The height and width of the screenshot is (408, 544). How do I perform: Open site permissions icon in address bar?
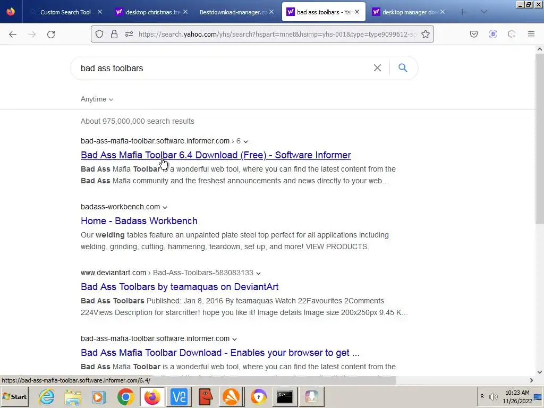(129, 34)
